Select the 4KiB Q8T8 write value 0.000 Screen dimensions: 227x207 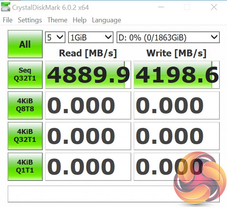point(177,106)
